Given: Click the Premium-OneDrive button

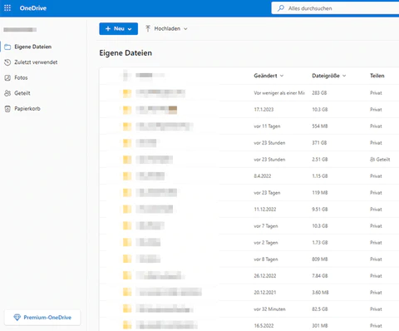Looking at the screenshot, I should pyautogui.click(x=42, y=318).
